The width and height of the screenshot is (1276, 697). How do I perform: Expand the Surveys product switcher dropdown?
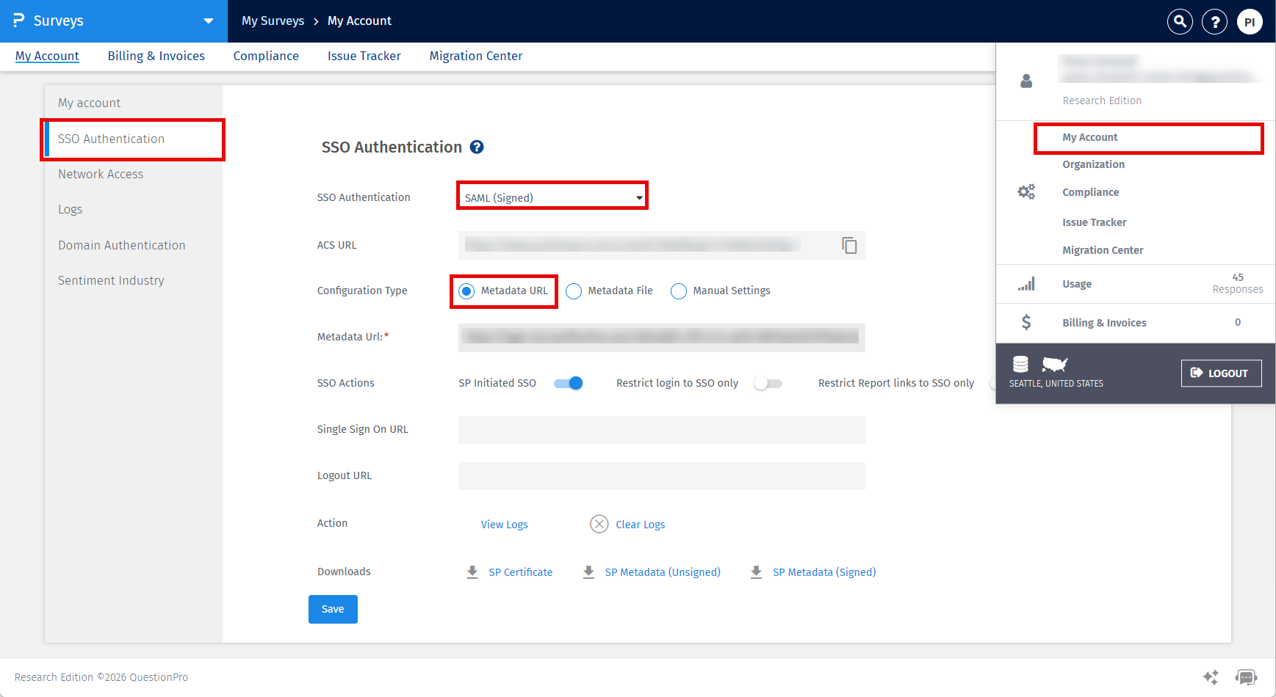pos(209,21)
